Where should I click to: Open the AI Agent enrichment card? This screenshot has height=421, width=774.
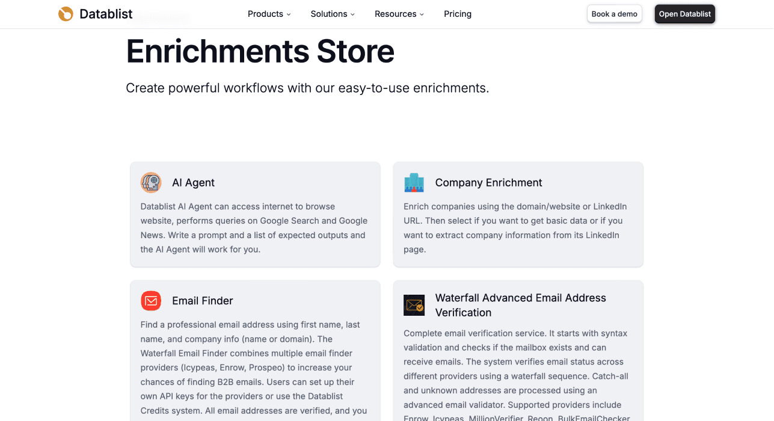pos(255,214)
